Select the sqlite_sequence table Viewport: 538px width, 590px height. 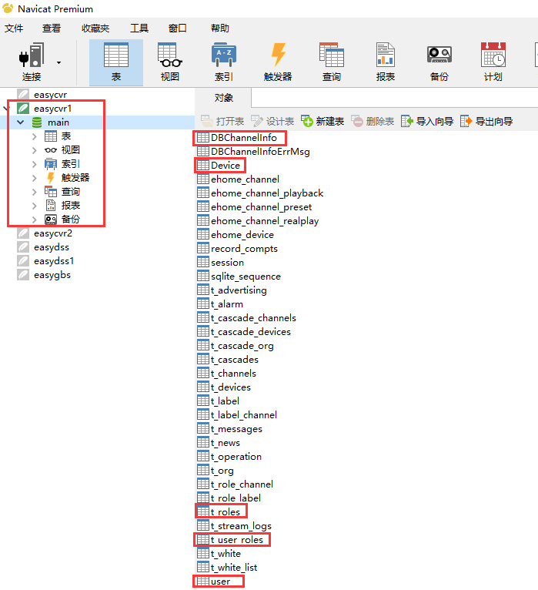pos(246,277)
